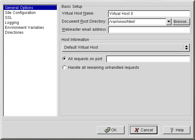Open Help with the question mark button

pyautogui.click(x=176, y=130)
